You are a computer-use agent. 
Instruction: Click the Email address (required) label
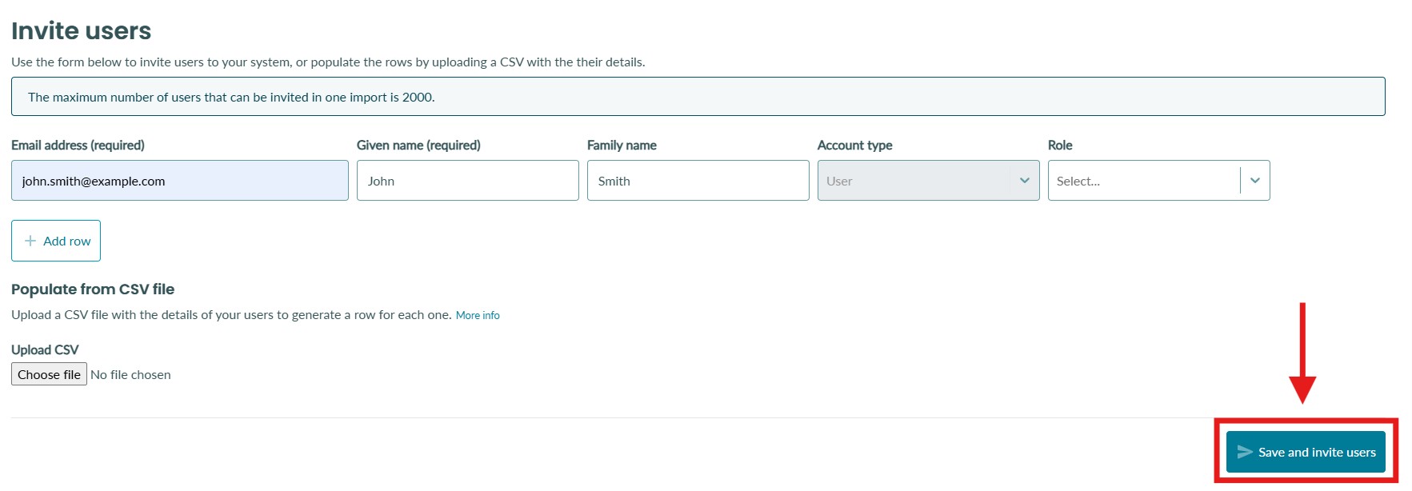point(78,145)
